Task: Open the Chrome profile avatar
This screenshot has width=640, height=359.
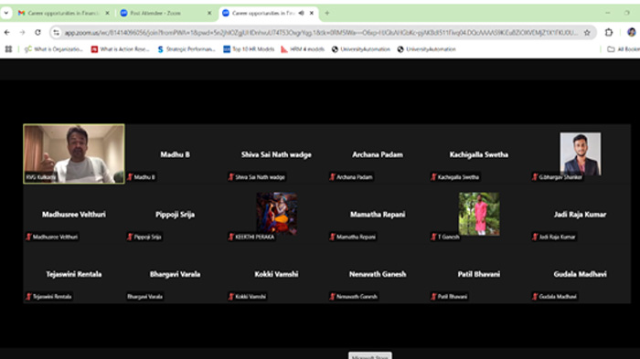Action: [632, 32]
